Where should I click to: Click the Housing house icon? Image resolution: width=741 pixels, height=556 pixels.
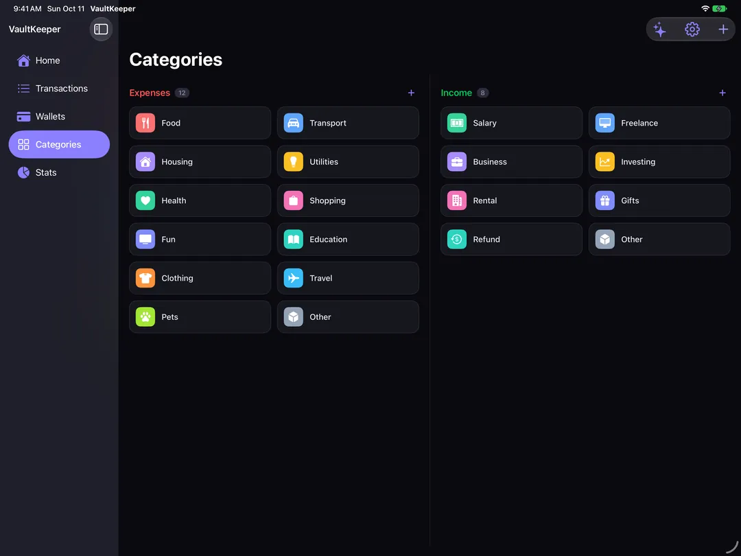pos(145,162)
